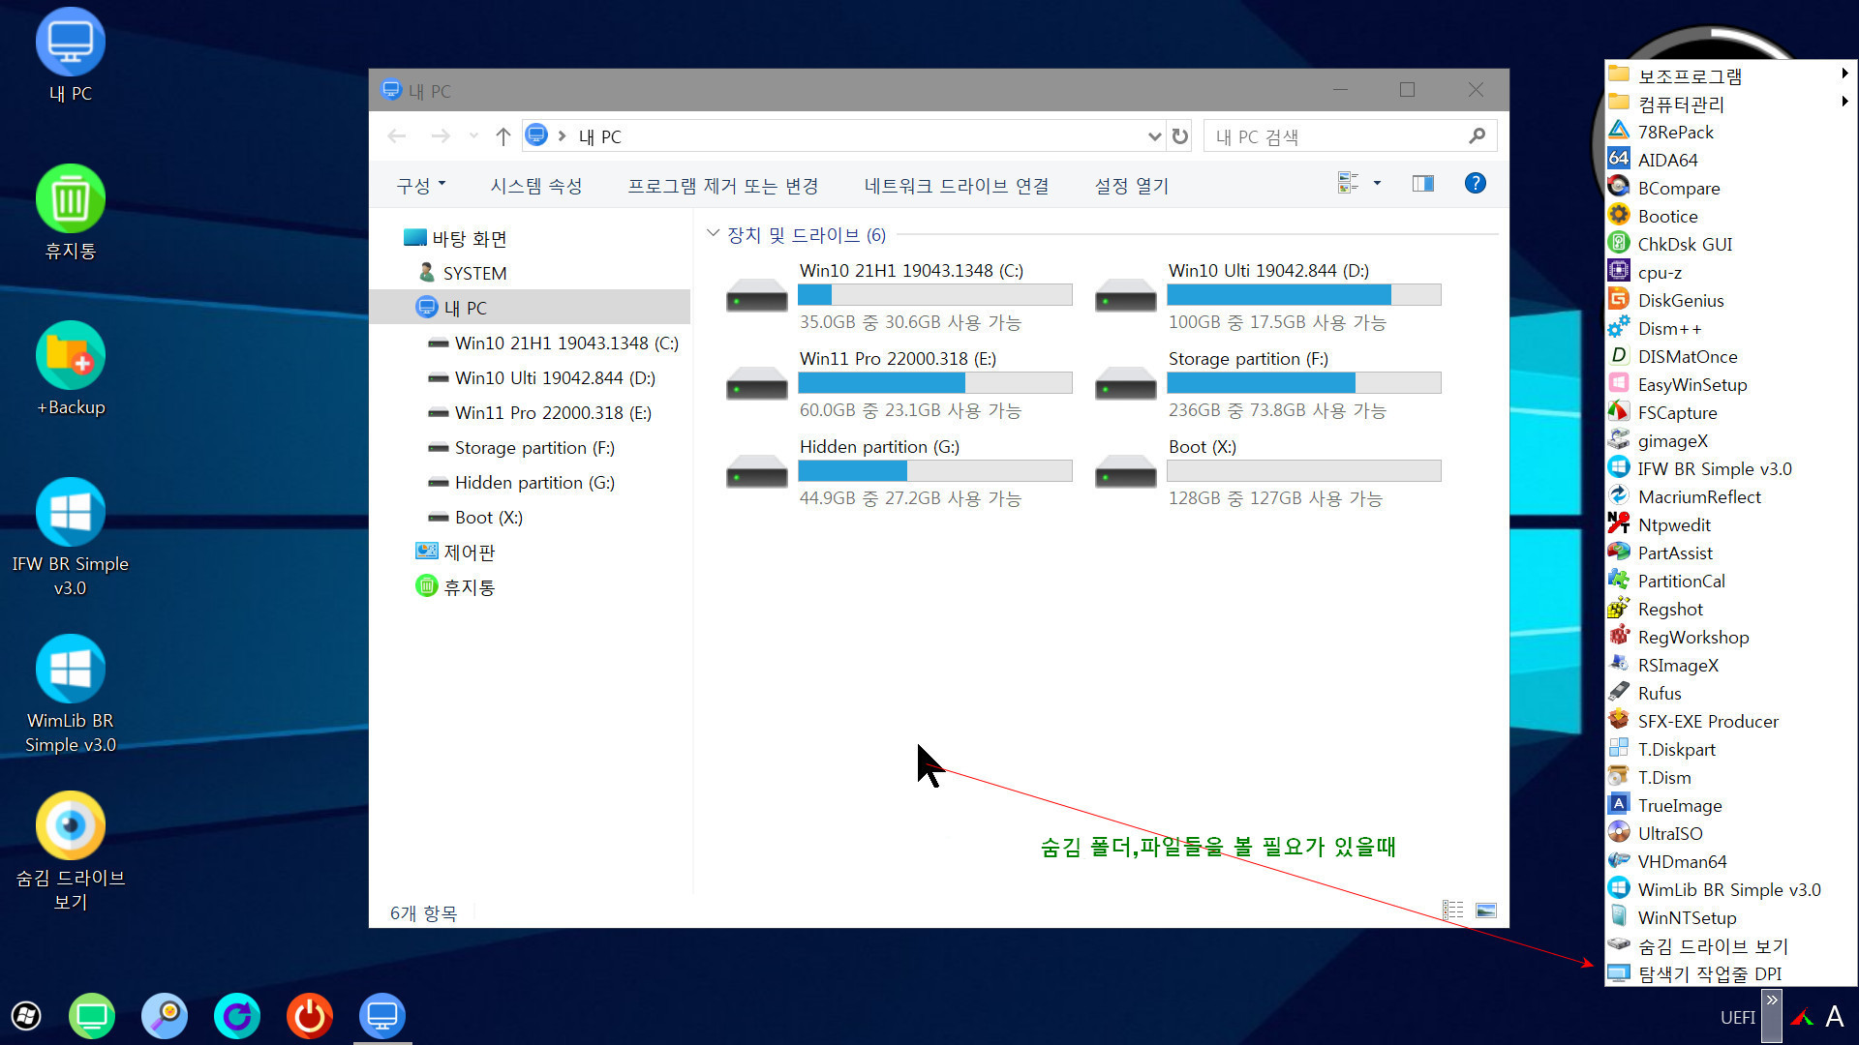
Task: Select Win10 Ulti 19042.844 (D:) drive tile
Action: [1267, 296]
